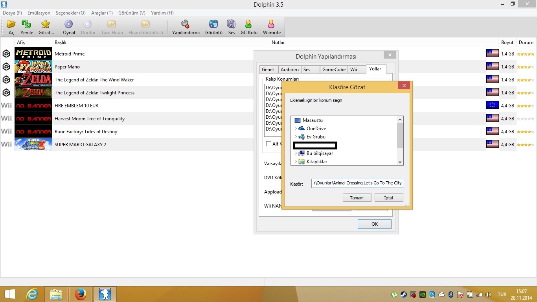Open Görüntü graphics settings icon
The image size is (537, 302).
click(x=213, y=24)
